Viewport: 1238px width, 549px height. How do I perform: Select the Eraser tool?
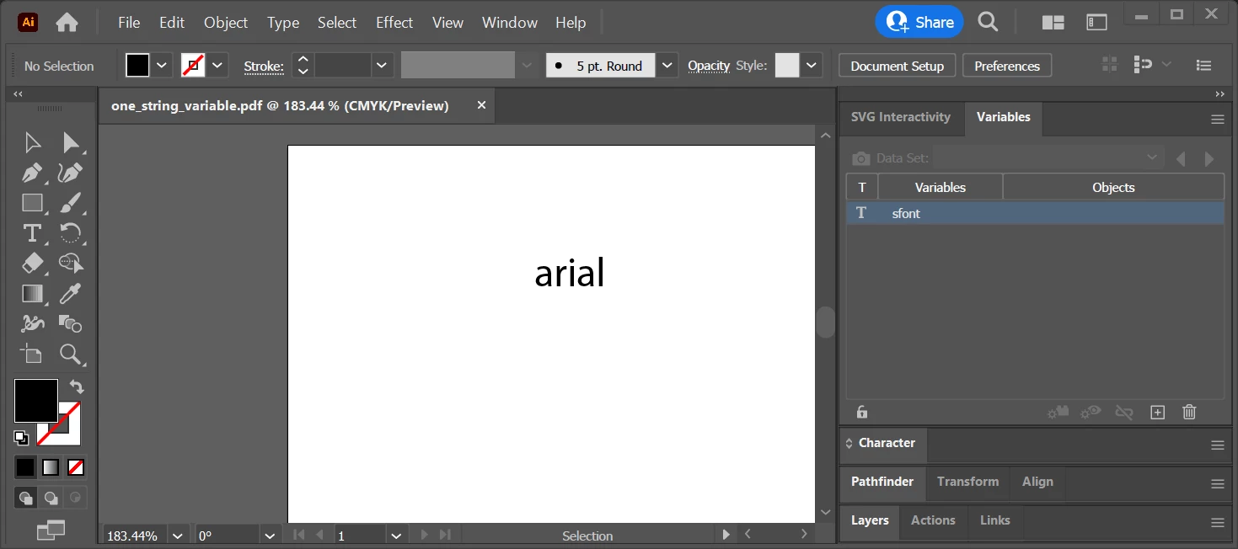(x=32, y=264)
